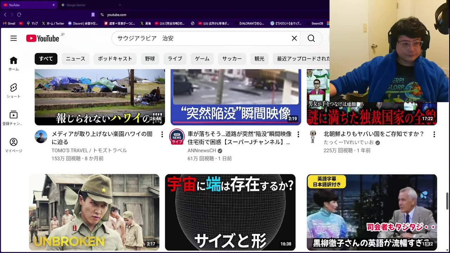Image resolution: width=450 pixels, height=253 pixels.
Task: Open the SteamDB bookmark
Action: pyautogui.click(x=314, y=24)
